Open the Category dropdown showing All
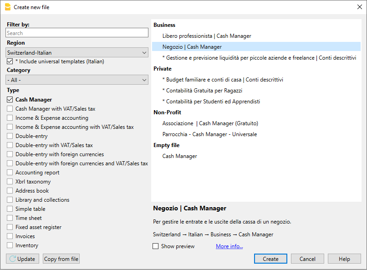367x270 pixels. tap(77, 80)
